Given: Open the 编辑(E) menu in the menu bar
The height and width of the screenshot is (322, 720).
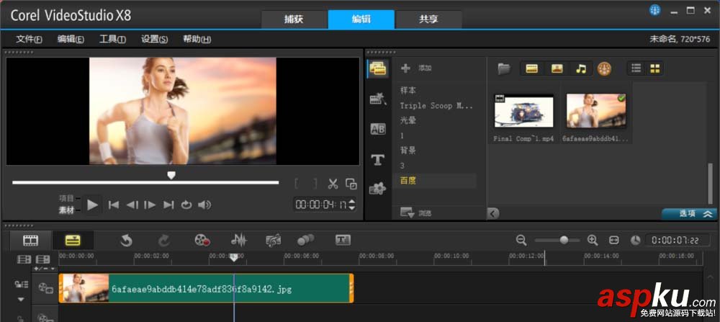Looking at the screenshot, I should (x=71, y=40).
